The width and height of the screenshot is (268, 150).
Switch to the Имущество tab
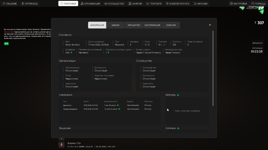pos(134,25)
